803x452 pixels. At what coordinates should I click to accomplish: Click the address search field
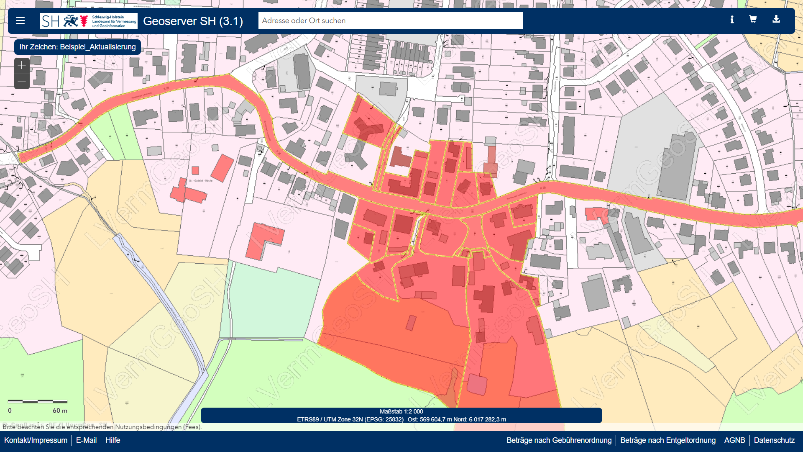point(390,21)
